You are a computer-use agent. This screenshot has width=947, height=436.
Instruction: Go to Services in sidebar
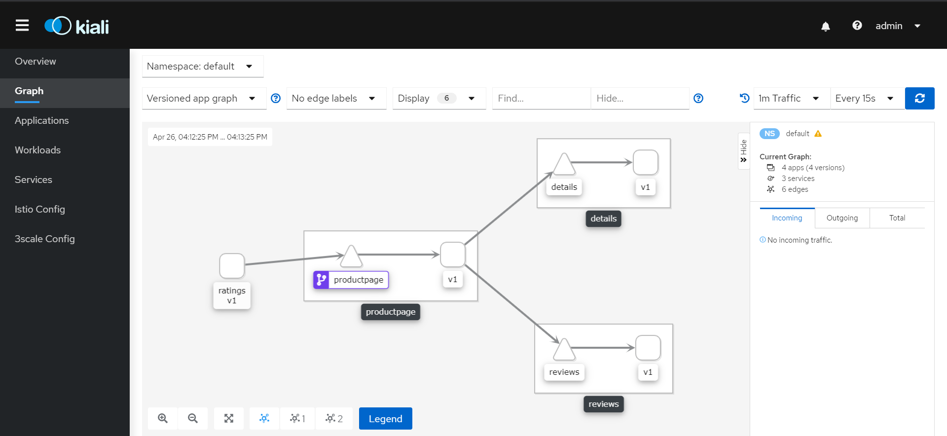65,180
